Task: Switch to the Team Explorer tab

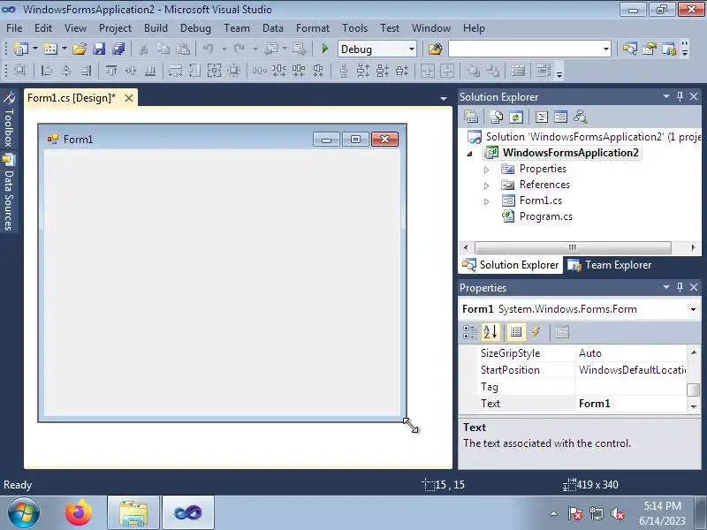Action: pyautogui.click(x=610, y=265)
